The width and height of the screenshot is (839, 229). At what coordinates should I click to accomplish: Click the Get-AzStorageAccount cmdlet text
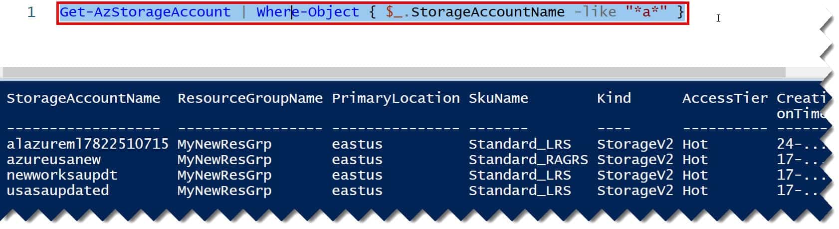145,12
